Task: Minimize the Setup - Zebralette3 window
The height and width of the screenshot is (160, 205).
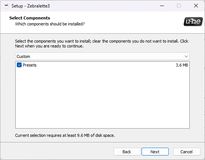Action: 162,6
